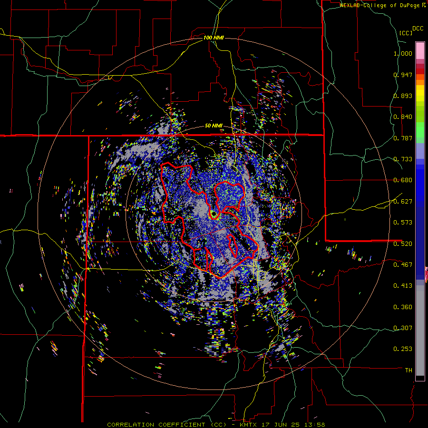Select the 0.520 legend value
This screenshot has height=428, width=428.
[x=403, y=244]
